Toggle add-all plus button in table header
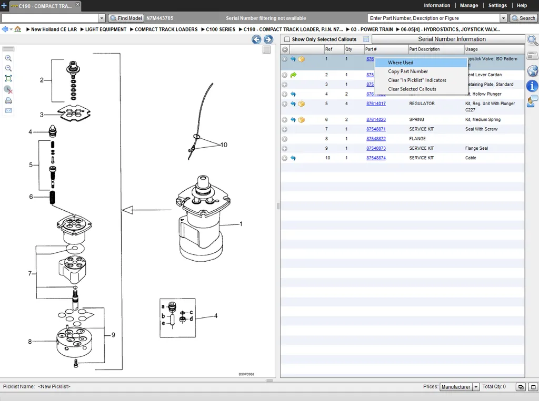Viewport: 539px width, 401px height. [x=285, y=49]
